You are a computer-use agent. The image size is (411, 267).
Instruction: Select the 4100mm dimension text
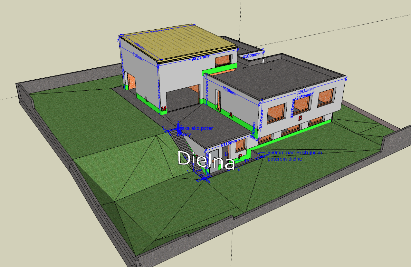point(251,55)
